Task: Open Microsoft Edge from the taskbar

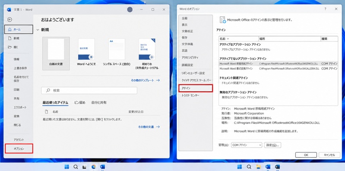Action: [94, 167]
